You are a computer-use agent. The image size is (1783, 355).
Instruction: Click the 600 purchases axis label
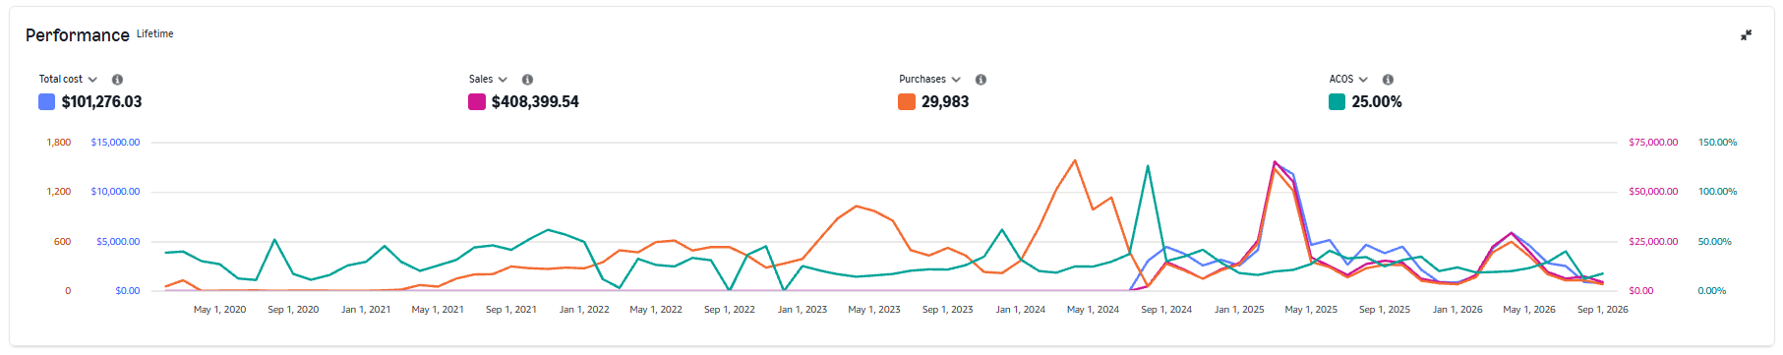coord(62,242)
